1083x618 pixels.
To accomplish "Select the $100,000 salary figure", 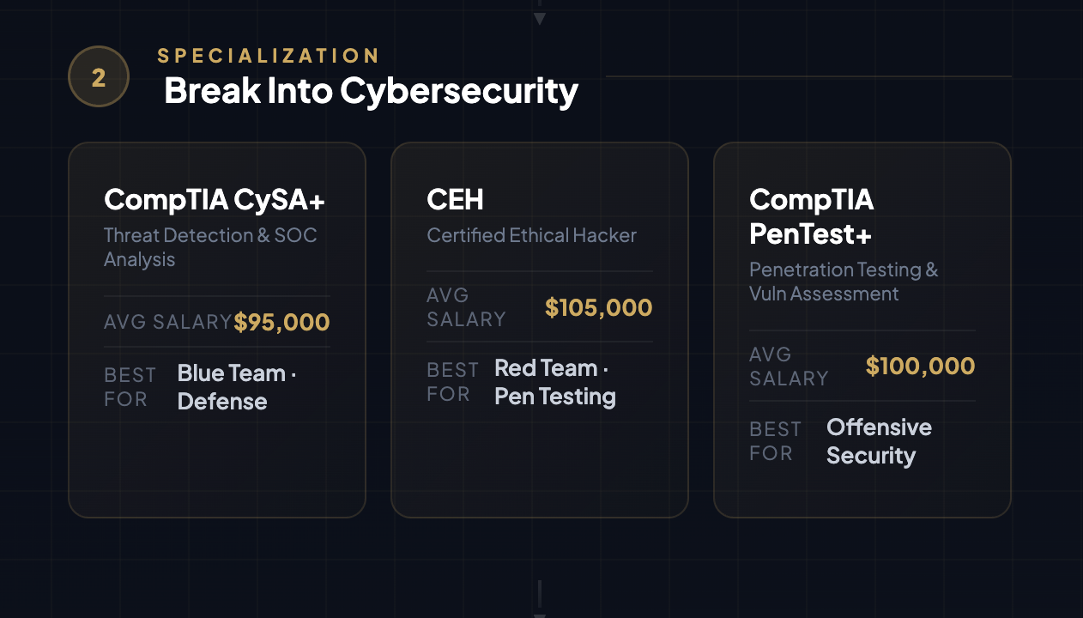I will [920, 367].
